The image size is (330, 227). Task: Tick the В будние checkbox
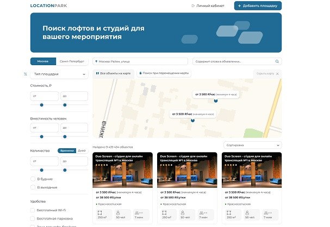click(33, 179)
